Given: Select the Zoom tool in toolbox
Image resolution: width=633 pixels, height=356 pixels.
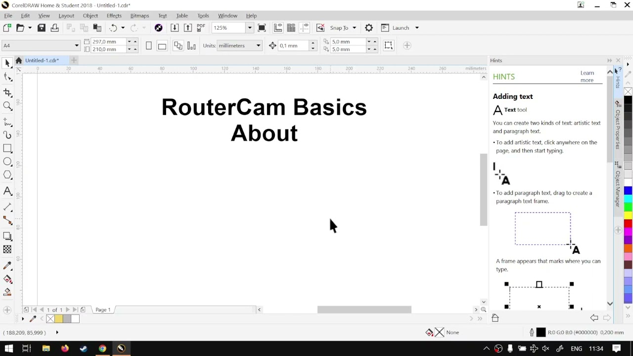Looking at the screenshot, I should tap(7, 106).
